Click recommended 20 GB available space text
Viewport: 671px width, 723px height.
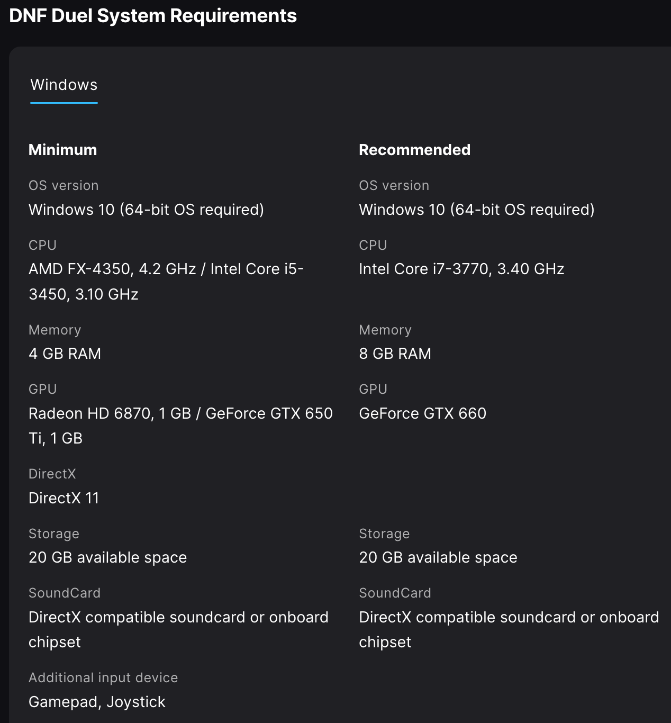pos(438,557)
